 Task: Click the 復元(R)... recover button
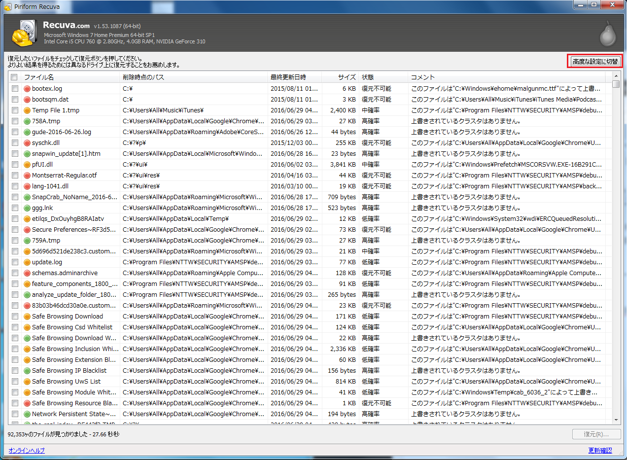click(596, 434)
